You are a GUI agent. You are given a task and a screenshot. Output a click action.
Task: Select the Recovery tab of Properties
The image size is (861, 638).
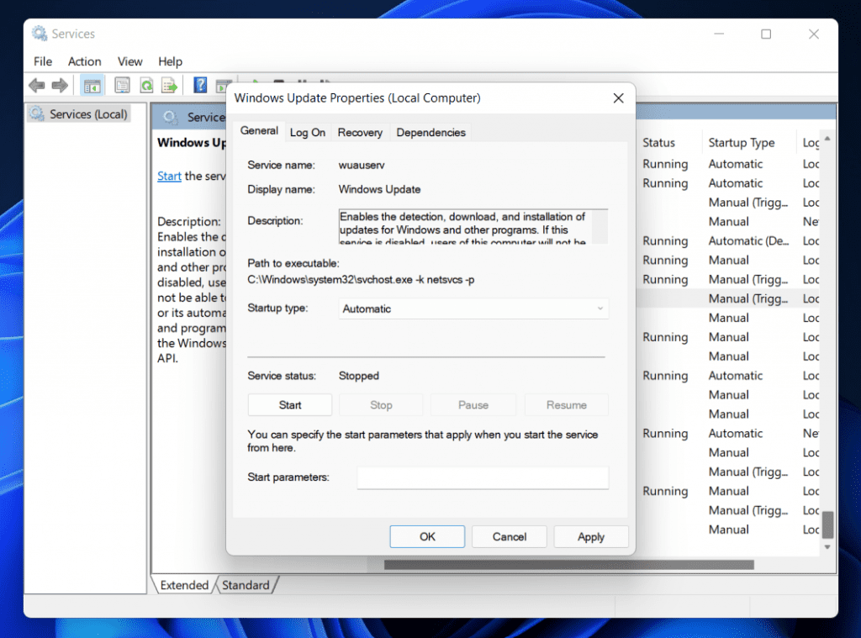360,132
